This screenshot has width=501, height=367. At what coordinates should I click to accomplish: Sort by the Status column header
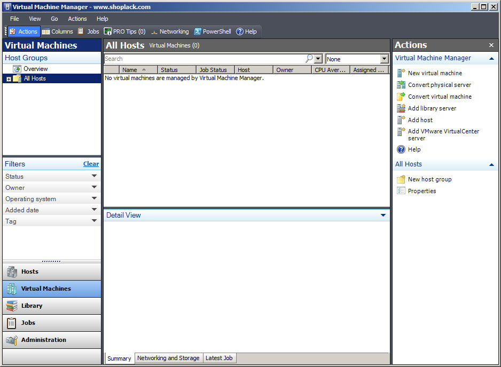pos(177,69)
